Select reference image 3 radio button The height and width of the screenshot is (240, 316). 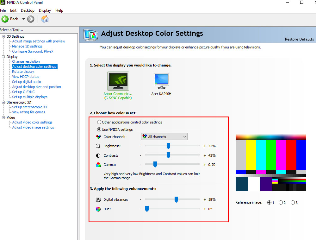(x=293, y=203)
